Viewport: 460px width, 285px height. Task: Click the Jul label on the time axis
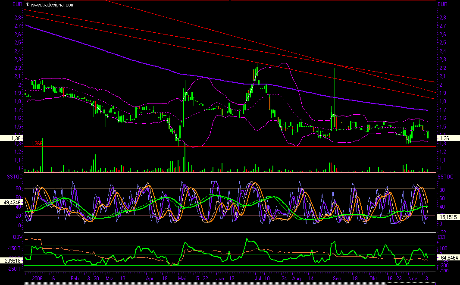[x=258, y=279]
